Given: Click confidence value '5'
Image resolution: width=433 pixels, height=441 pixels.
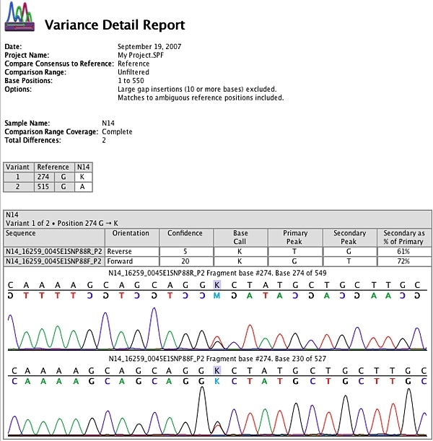Looking at the screenshot, I should pyautogui.click(x=185, y=251).
